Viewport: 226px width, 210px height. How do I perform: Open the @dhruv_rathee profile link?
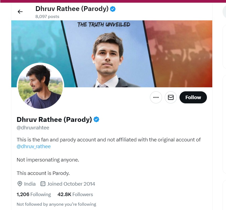click(x=33, y=146)
